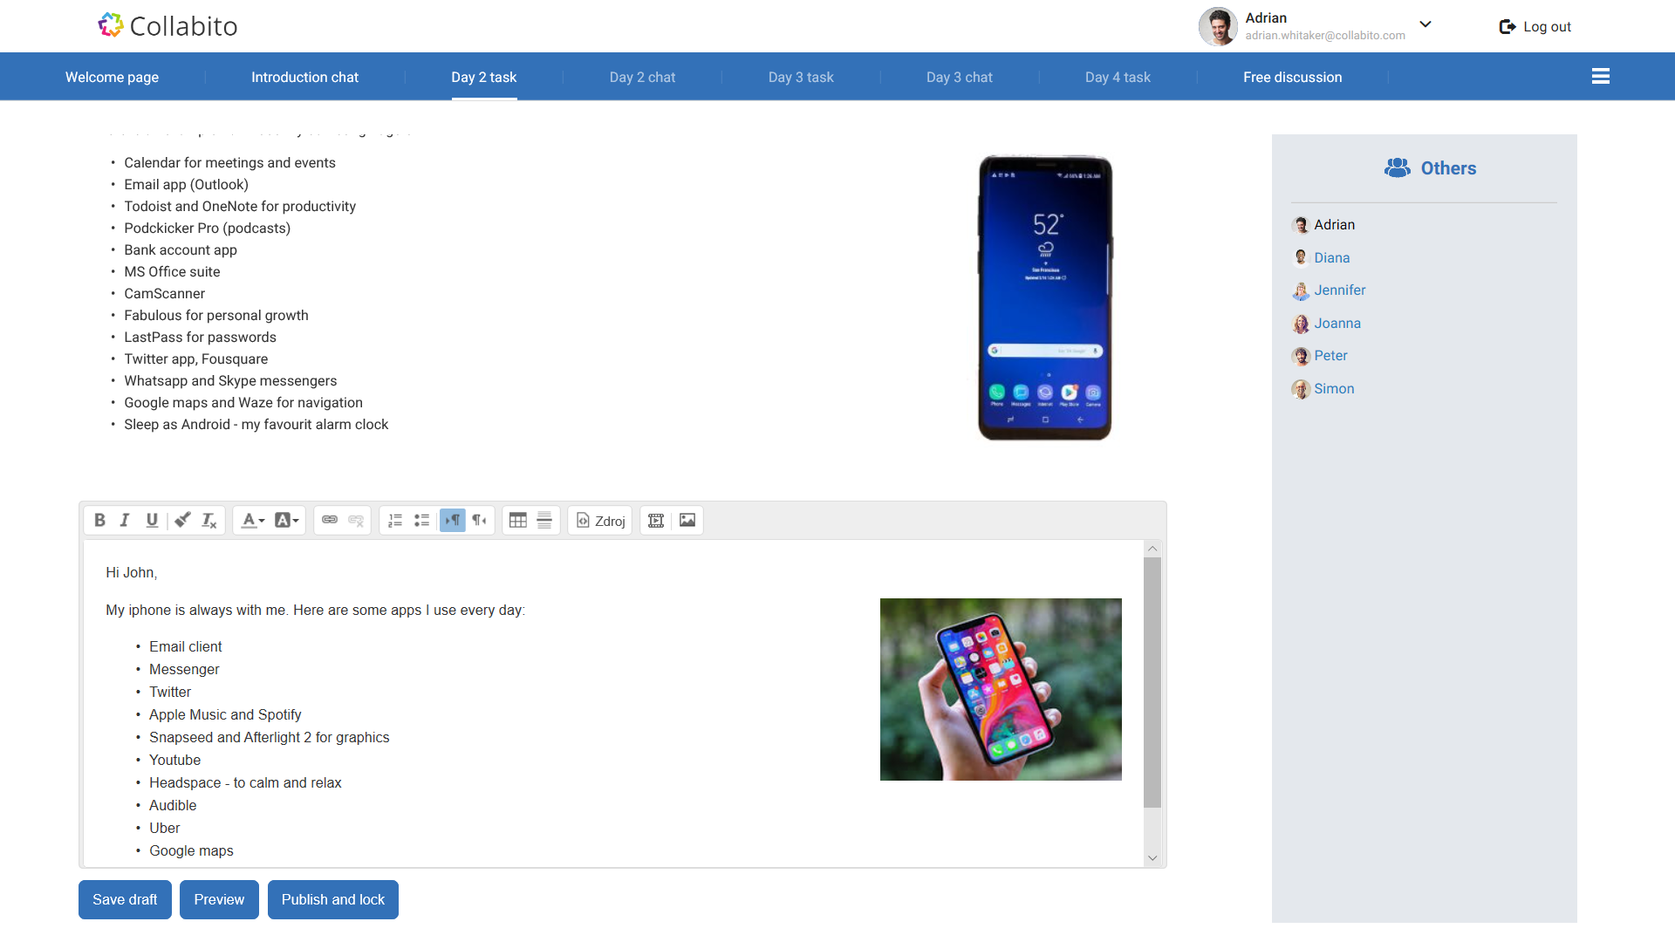Open the text color dropdown
Viewport: 1675px width, 942px height.
click(252, 521)
